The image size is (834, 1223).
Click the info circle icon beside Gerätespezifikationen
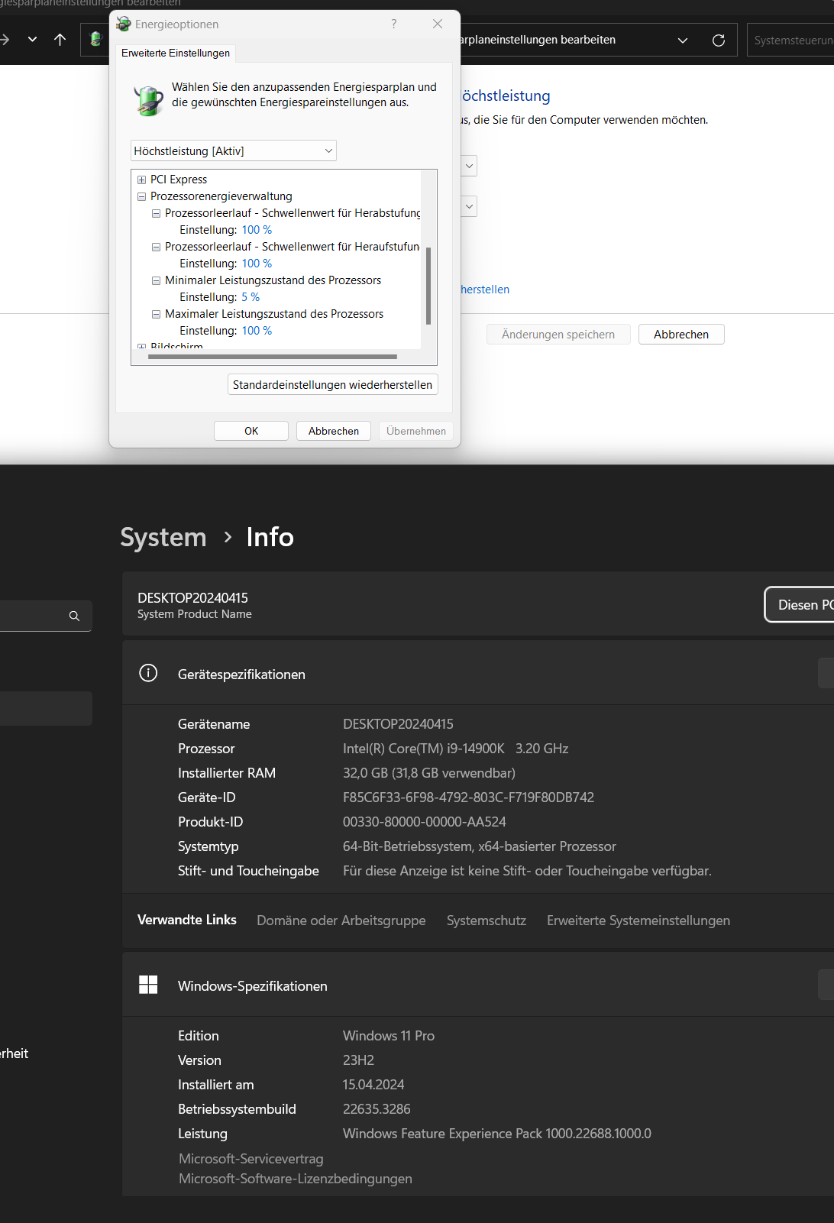(148, 673)
